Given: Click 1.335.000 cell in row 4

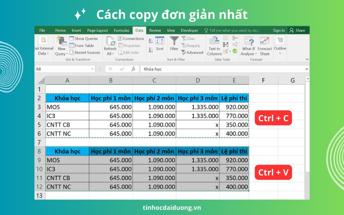Looking at the screenshot, I should (x=198, y=116).
